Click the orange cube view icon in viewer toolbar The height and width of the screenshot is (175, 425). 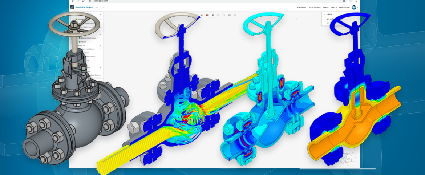207,15
